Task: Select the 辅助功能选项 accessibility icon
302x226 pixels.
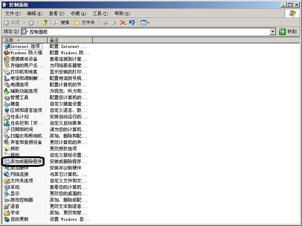Action: click(7, 91)
